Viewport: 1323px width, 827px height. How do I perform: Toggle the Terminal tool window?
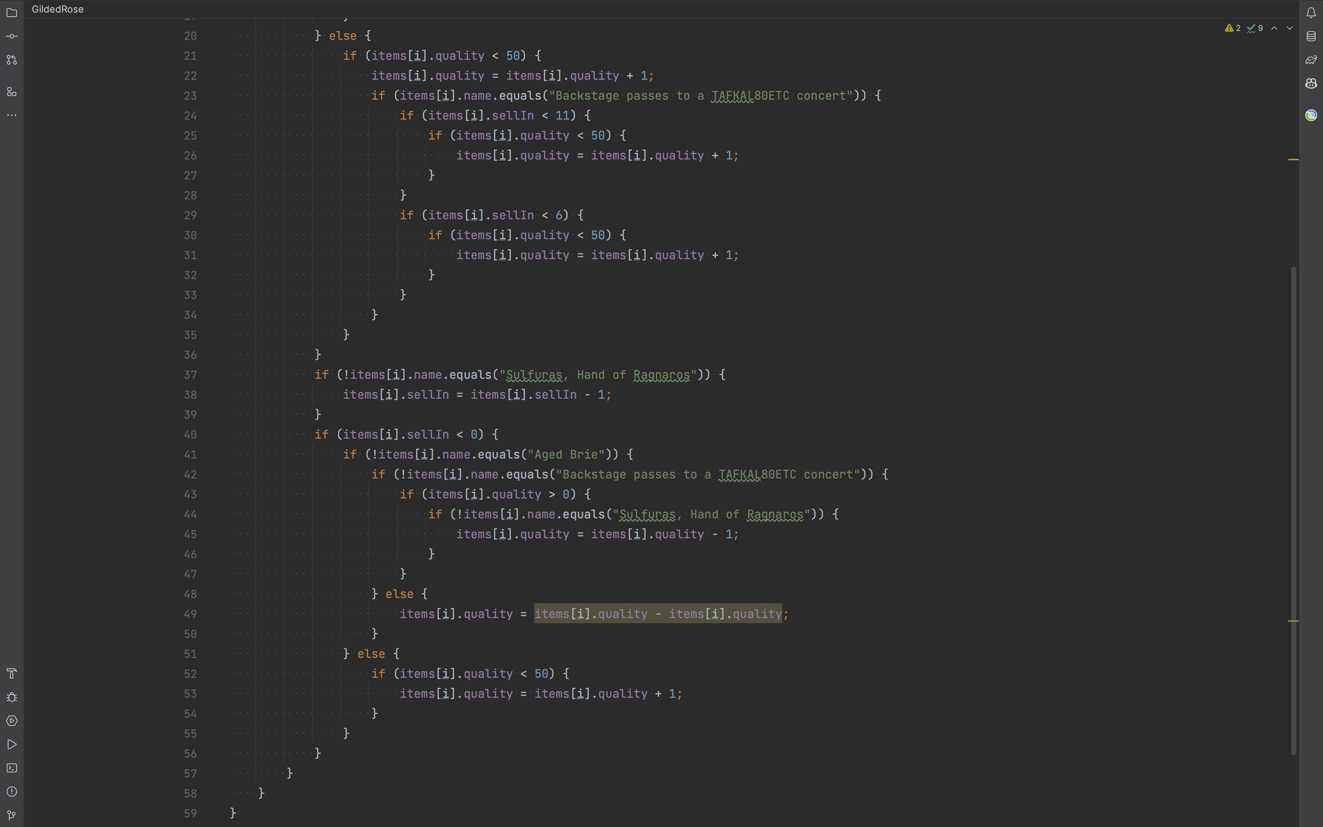(x=12, y=768)
